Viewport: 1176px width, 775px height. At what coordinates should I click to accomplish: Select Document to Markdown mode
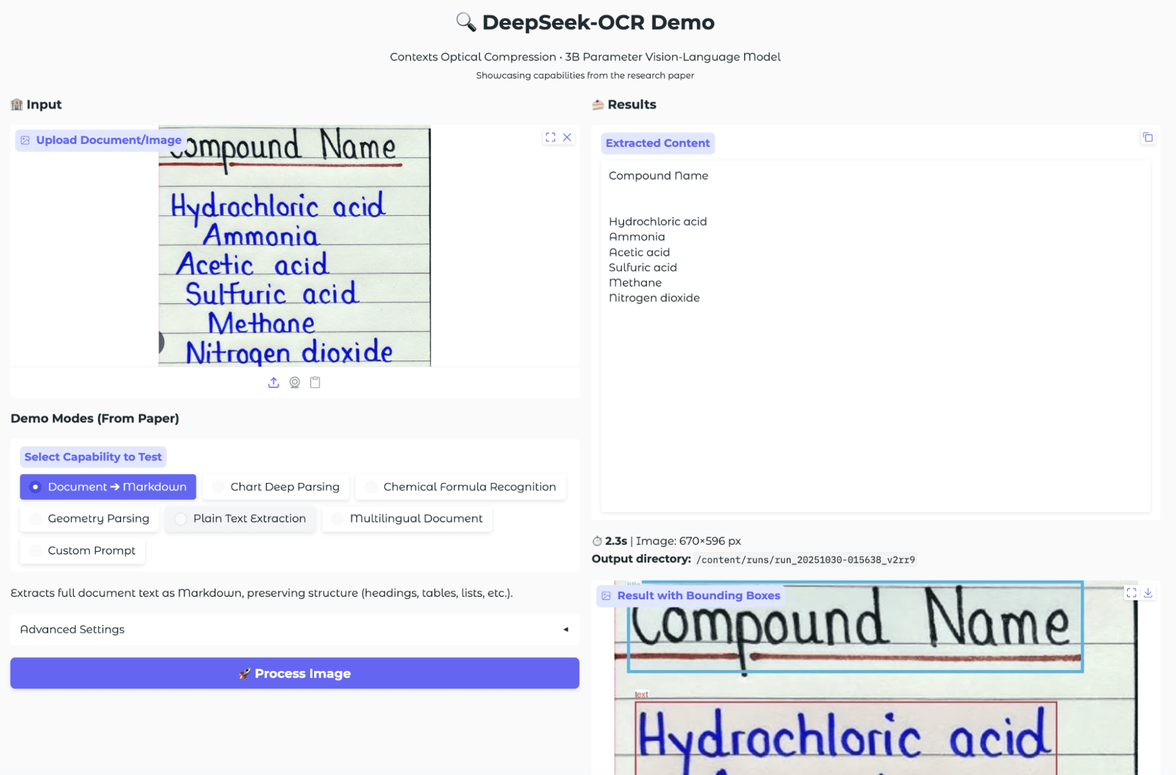pos(108,487)
